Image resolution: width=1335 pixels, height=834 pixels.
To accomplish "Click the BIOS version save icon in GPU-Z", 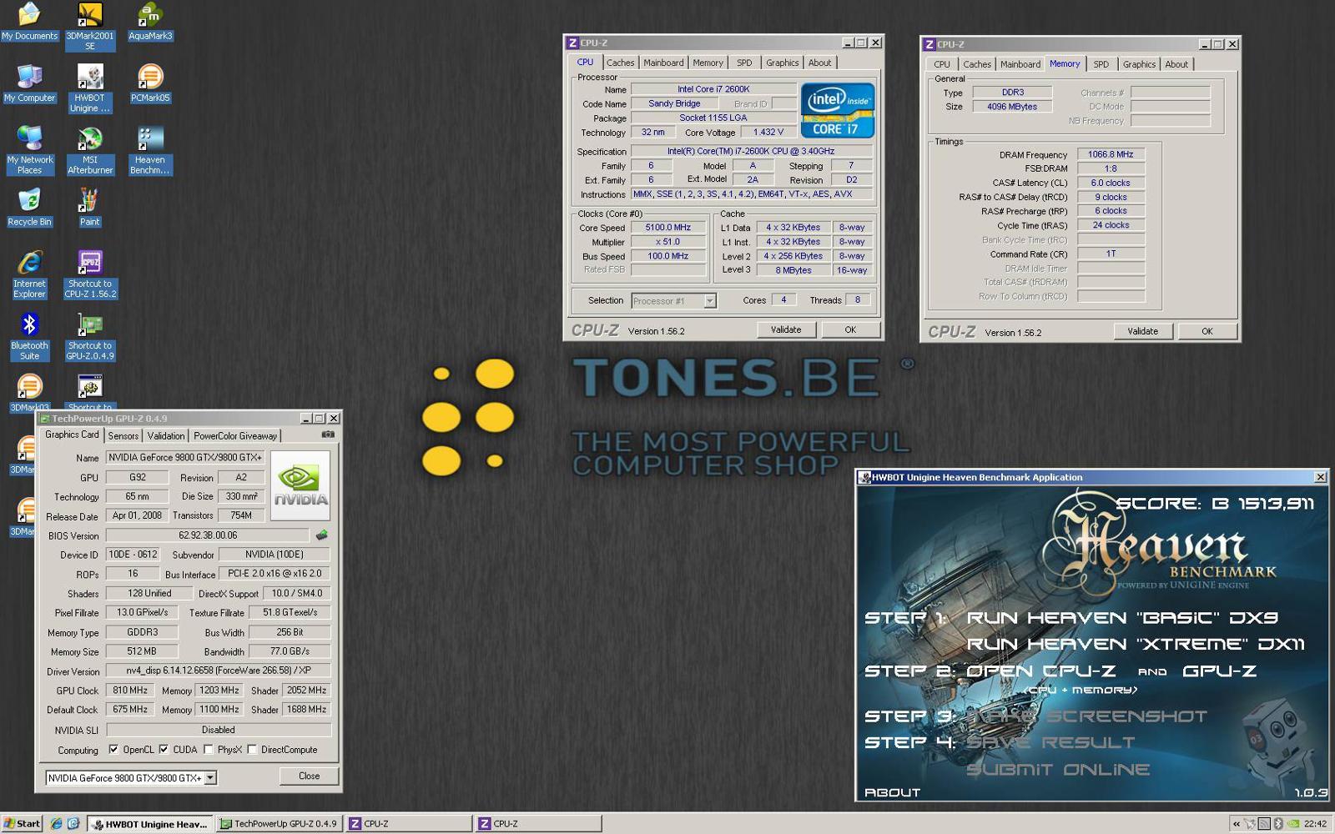I will click(x=321, y=535).
